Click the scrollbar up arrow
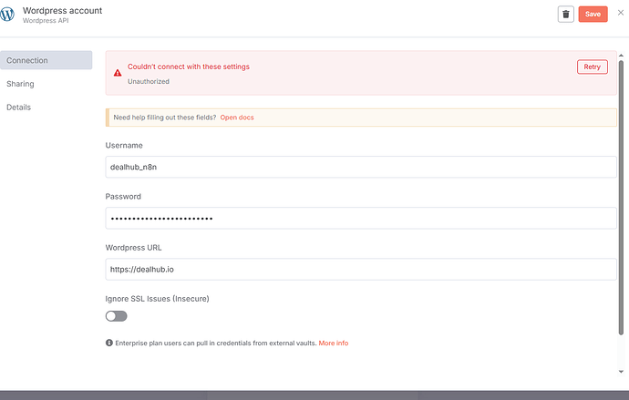 (x=621, y=56)
